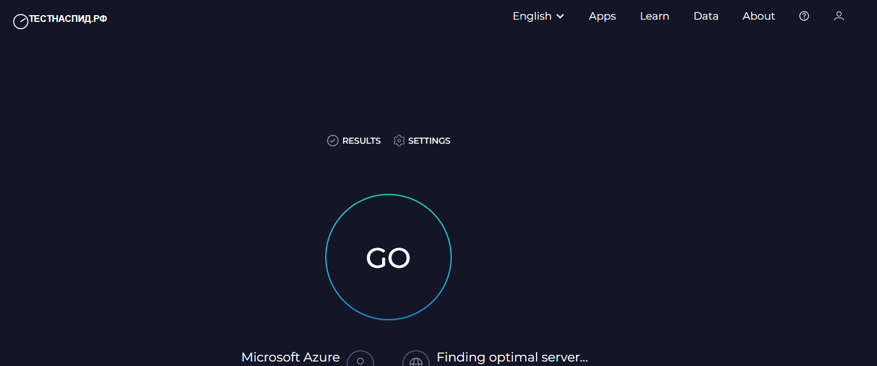Click the Settings gear icon
Screen dimensions: 877x366
(399, 141)
